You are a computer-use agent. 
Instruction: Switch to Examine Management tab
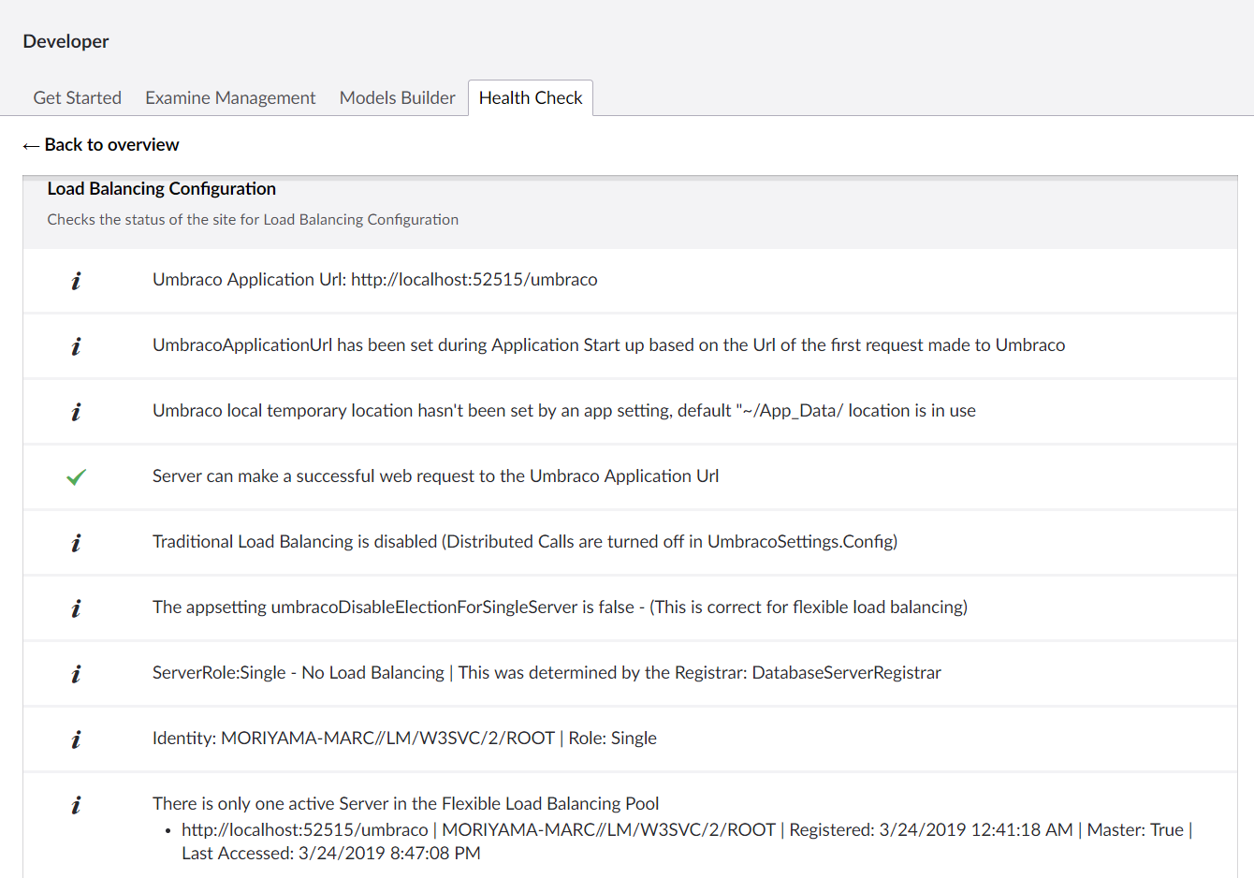pyautogui.click(x=230, y=97)
